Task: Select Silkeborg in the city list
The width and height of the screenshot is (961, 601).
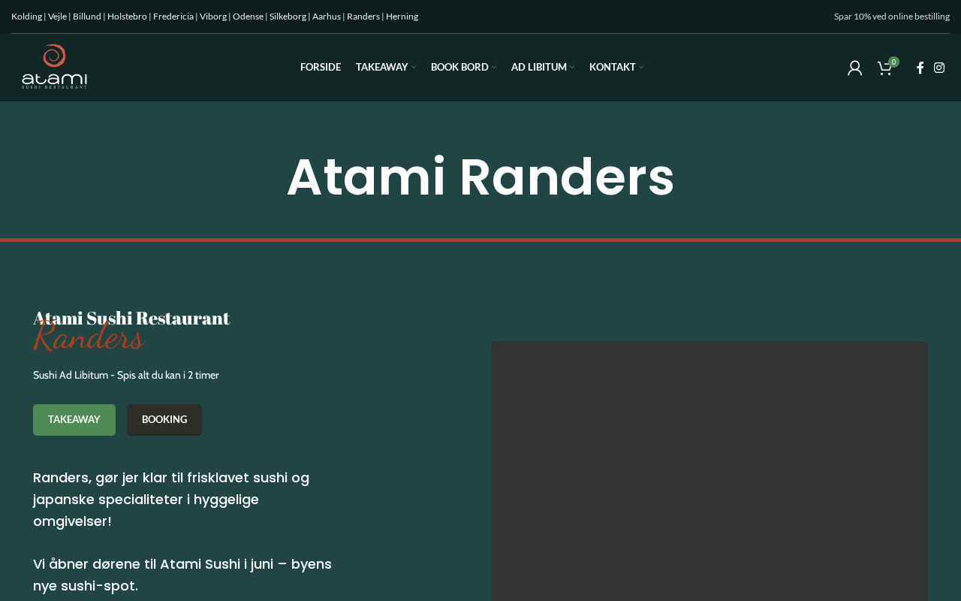Action: (x=288, y=17)
